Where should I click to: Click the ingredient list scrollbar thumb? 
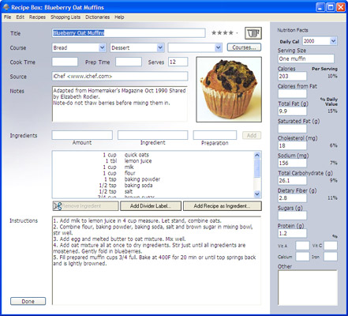point(257,168)
